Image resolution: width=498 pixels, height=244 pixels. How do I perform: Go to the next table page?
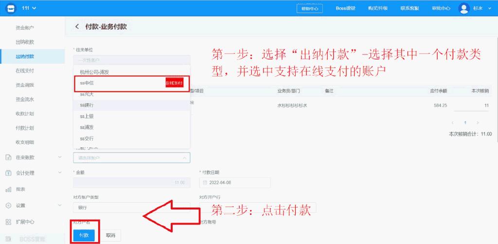(x=478, y=122)
